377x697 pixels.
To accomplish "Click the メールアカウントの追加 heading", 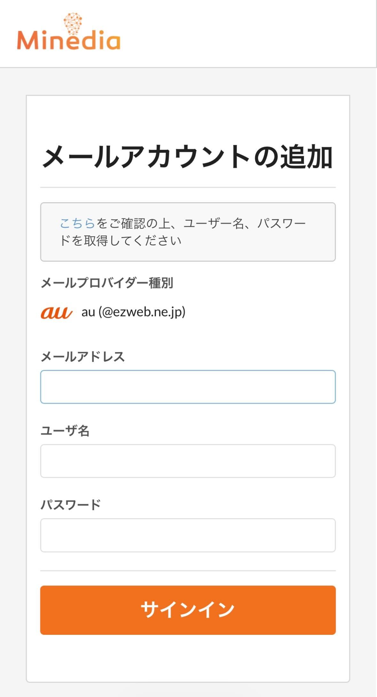I will [188, 157].
